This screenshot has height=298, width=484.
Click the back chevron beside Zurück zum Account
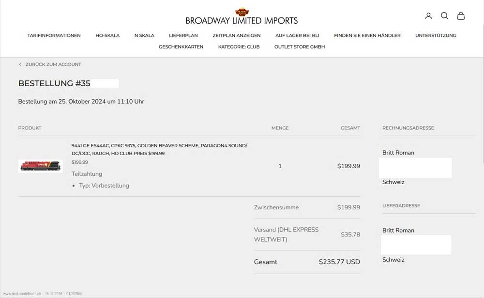click(20, 64)
